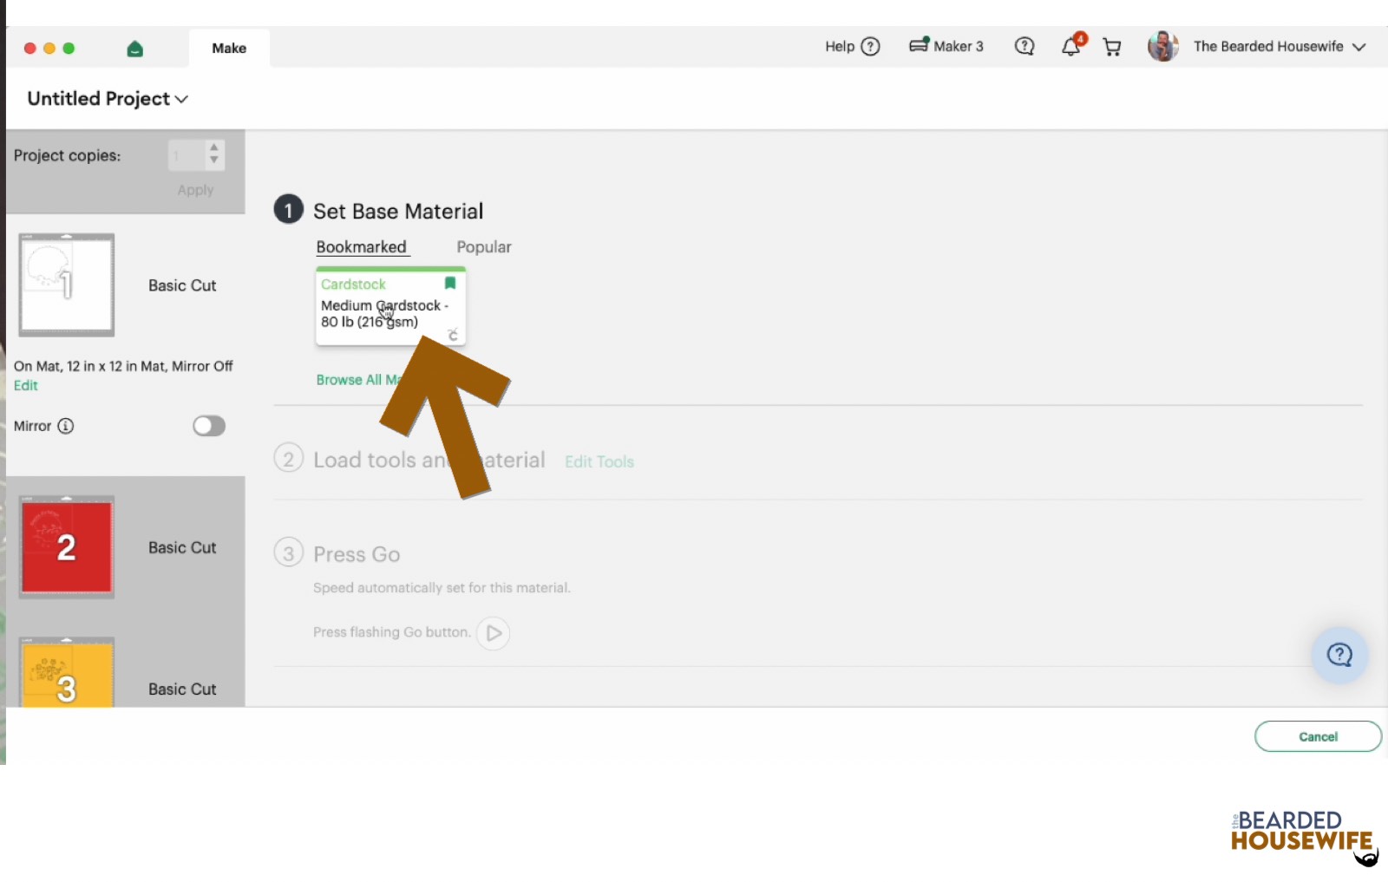Click the Set Base Material heading
The height and width of the screenshot is (882, 1388).
coord(398,212)
